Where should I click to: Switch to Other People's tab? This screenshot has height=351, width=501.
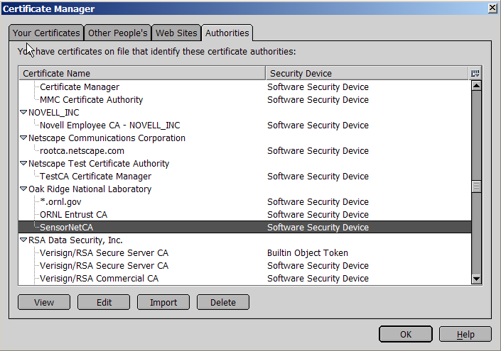tap(117, 33)
